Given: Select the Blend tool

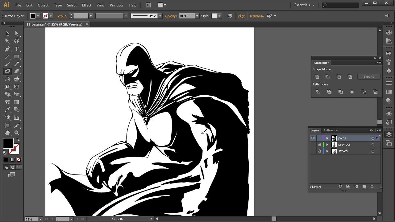Looking at the screenshot, I should (x=17, y=109).
